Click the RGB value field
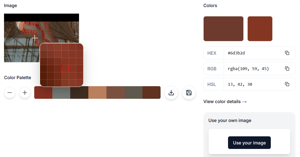 (x=252, y=69)
